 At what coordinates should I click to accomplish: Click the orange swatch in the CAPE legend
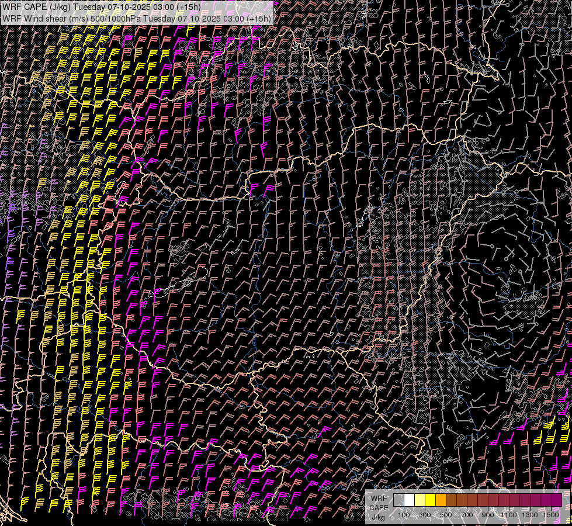[x=441, y=500]
